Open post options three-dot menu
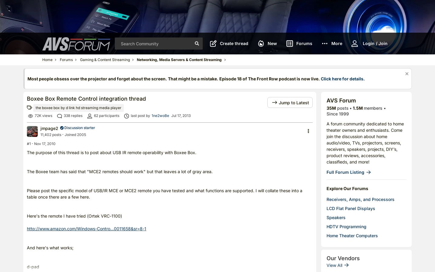Viewport: 435px width, 272px height. point(308,131)
